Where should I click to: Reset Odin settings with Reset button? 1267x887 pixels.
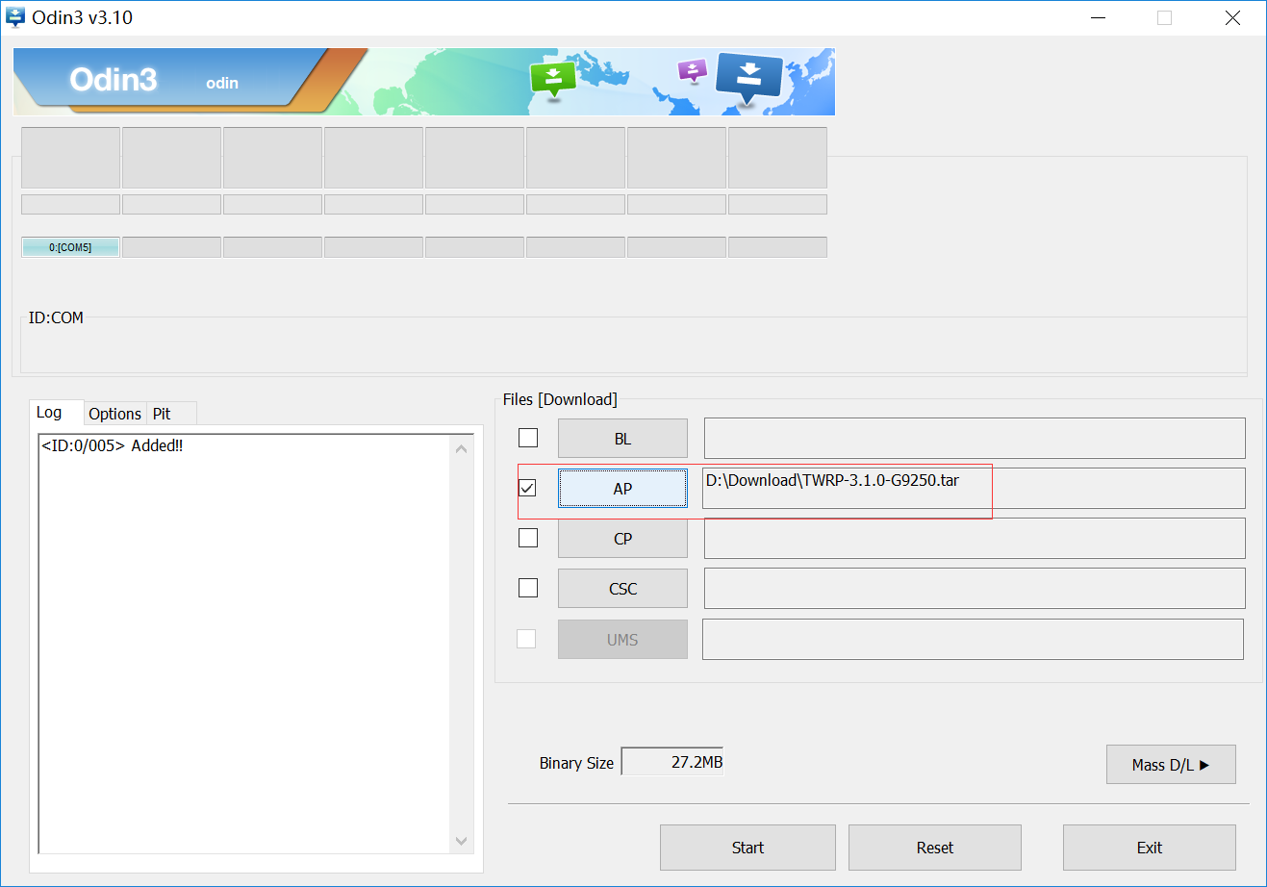(x=935, y=848)
